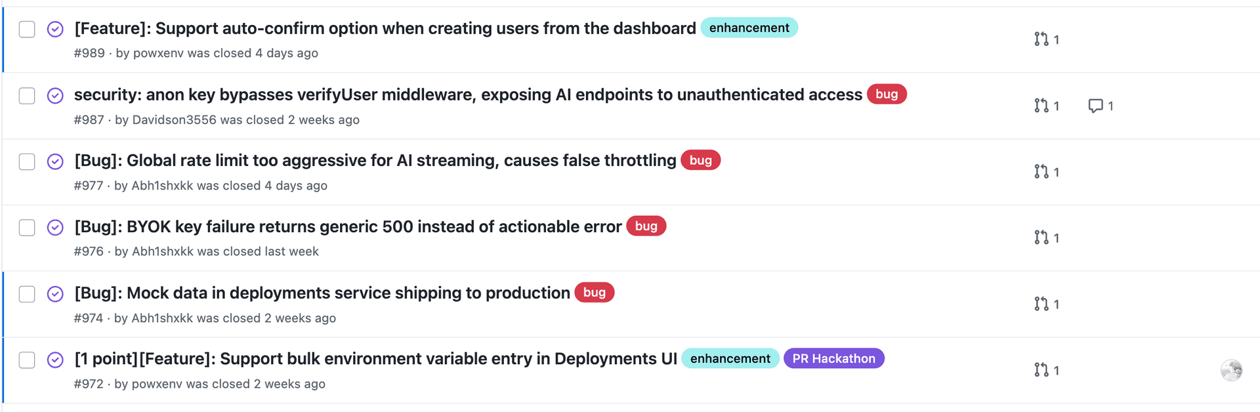Click linked pull request icon for issue #989
This screenshot has height=412, width=1260.
point(1046,39)
